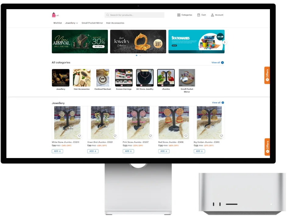Click the upper orange Offers side tab
Viewport: 287px width, 216px height.
(x=267, y=75)
